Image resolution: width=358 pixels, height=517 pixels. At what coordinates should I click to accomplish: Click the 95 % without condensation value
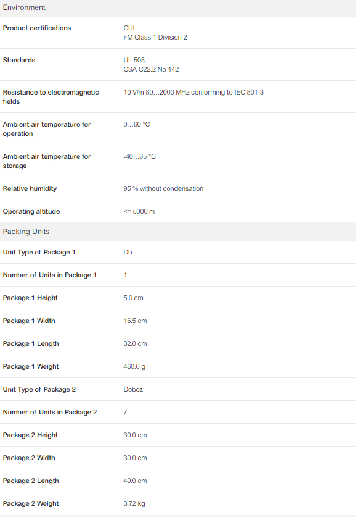tap(163, 188)
